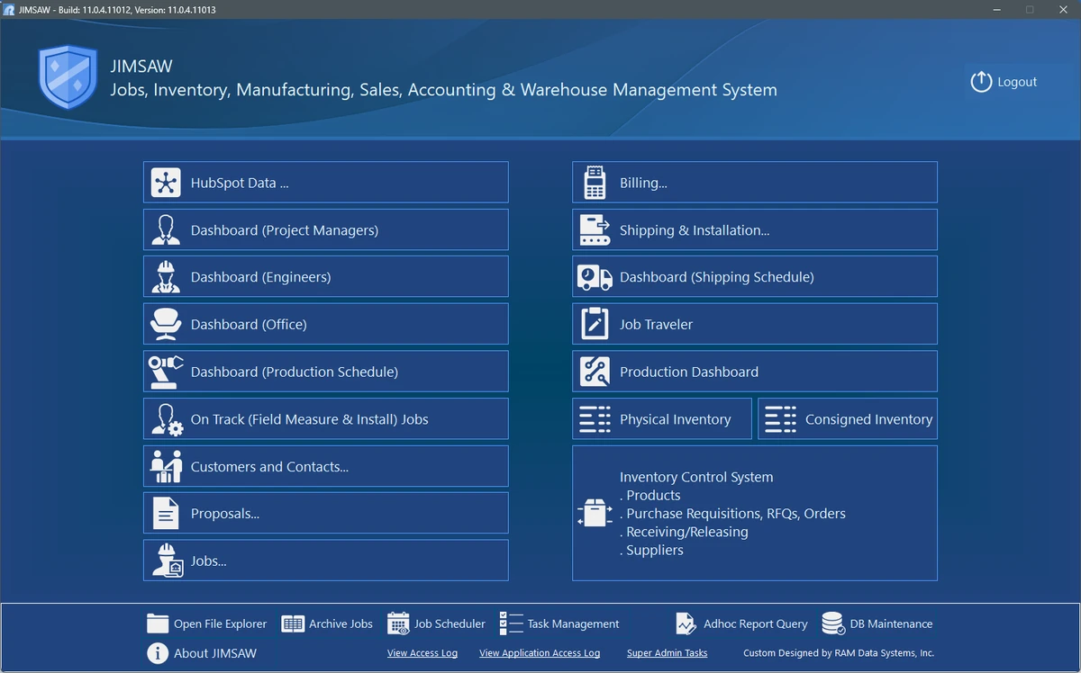Click the On Track jobs person-gear icon
Viewport: 1081px width, 673px height.
167,419
